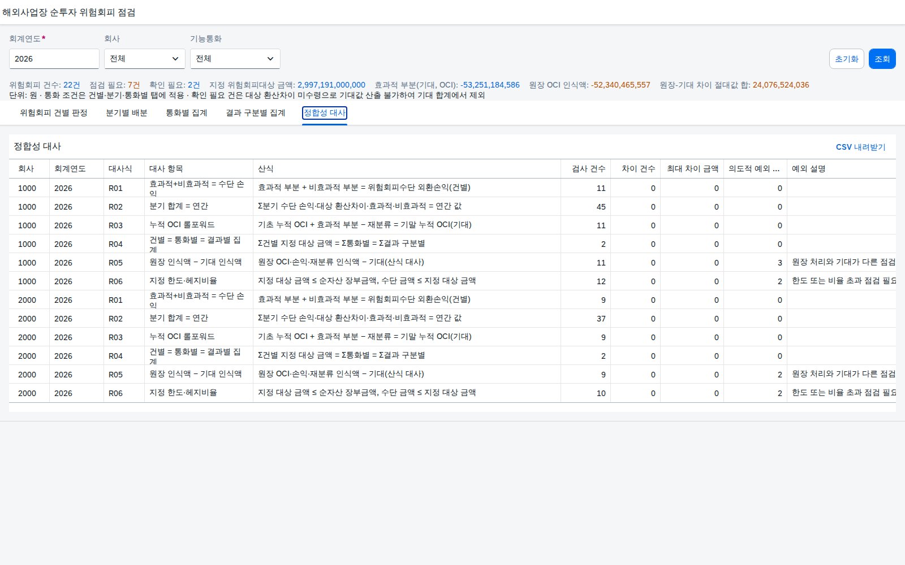
Task: Click 원장 처리와 기대가 다른 점검 in 1000 row
Action: coord(843,262)
